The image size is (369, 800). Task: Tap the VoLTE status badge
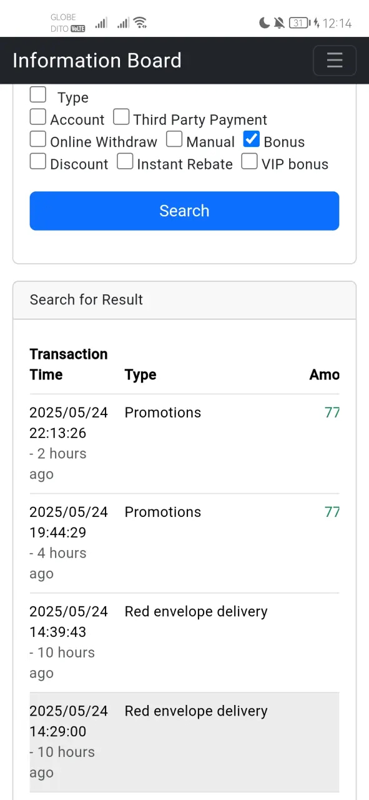click(78, 28)
